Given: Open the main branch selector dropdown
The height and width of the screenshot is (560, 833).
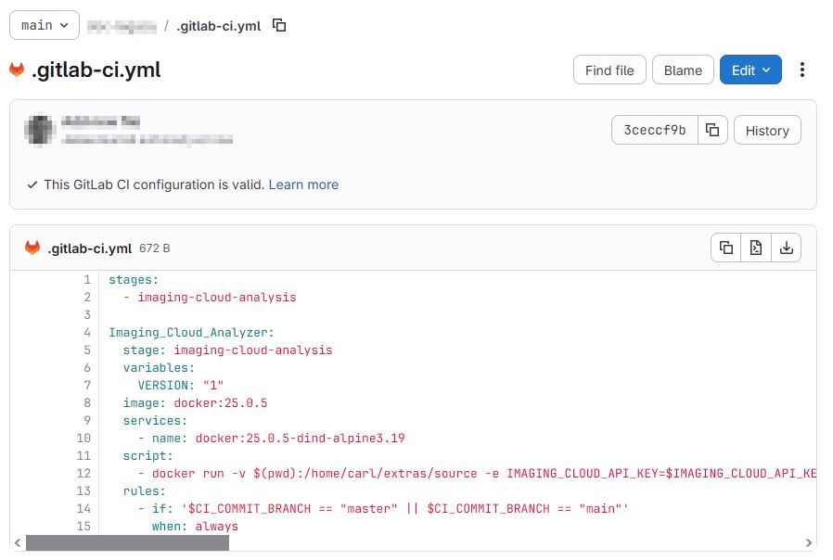Looking at the screenshot, I should (45, 25).
